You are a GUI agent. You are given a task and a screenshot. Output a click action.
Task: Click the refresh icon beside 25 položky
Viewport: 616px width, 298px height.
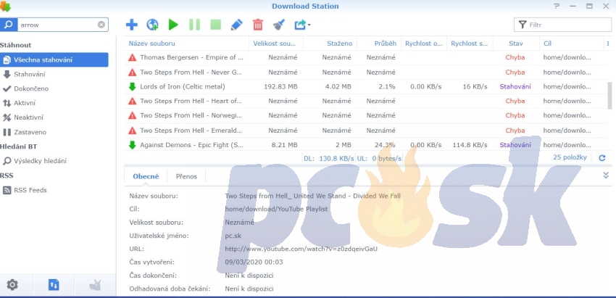pos(601,157)
